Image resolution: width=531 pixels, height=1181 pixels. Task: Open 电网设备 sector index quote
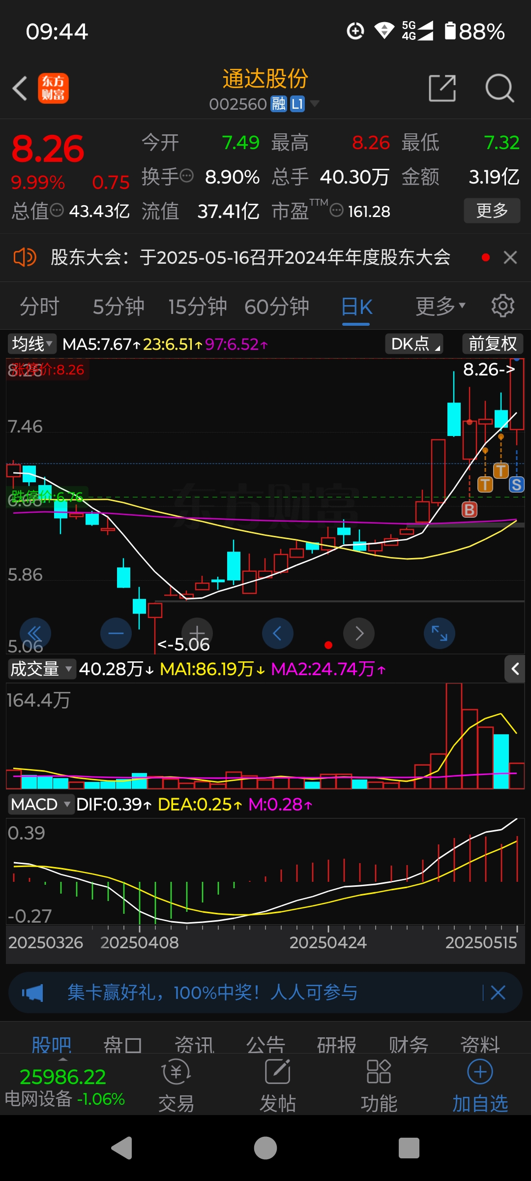[64, 1087]
